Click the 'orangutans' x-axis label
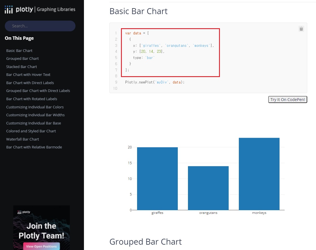The image size is (316, 250). click(208, 213)
